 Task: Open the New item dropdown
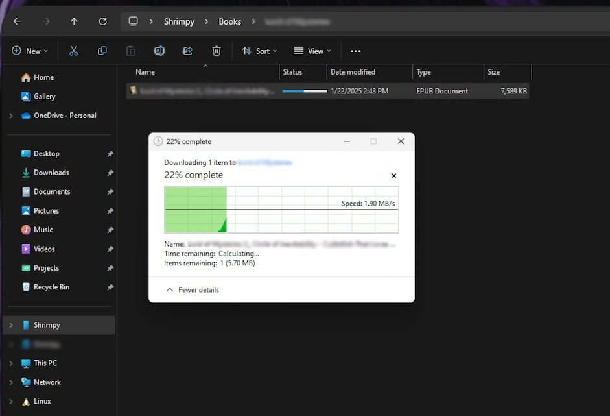[x=30, y=51]
